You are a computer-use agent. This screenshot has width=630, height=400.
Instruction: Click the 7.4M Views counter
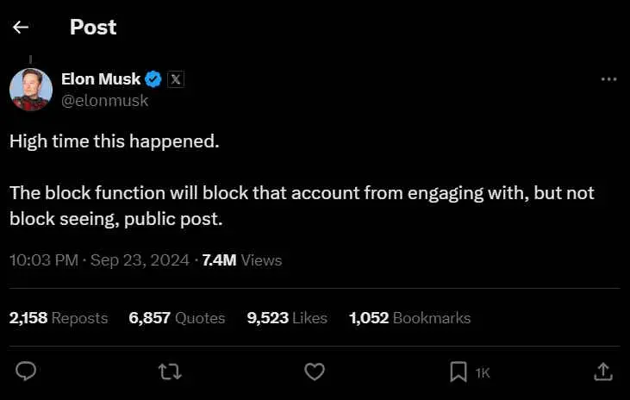click(x=242, y=260)
